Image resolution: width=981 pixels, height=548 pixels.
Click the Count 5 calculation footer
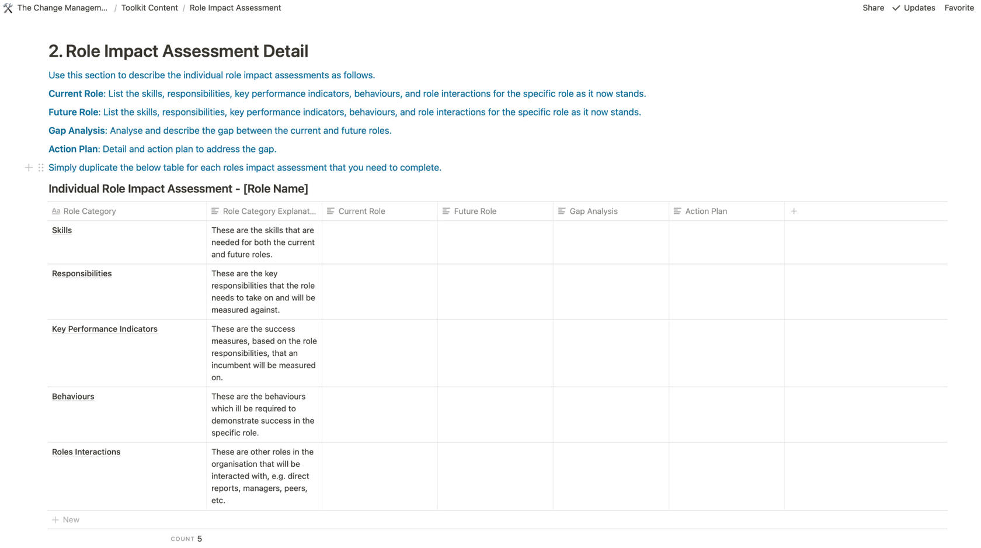187,539
